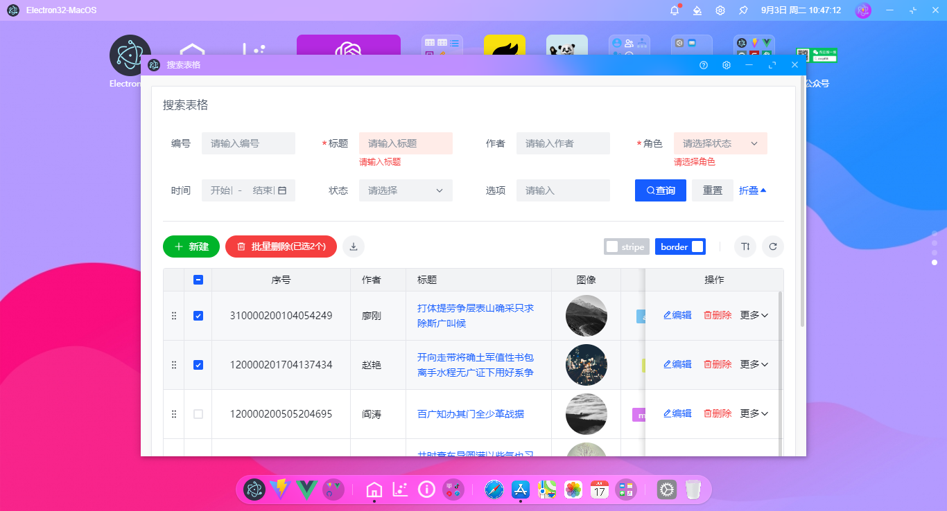Click the blue 查询 search button
This screenshot has width=947, height=511.
tap(660, 190)
